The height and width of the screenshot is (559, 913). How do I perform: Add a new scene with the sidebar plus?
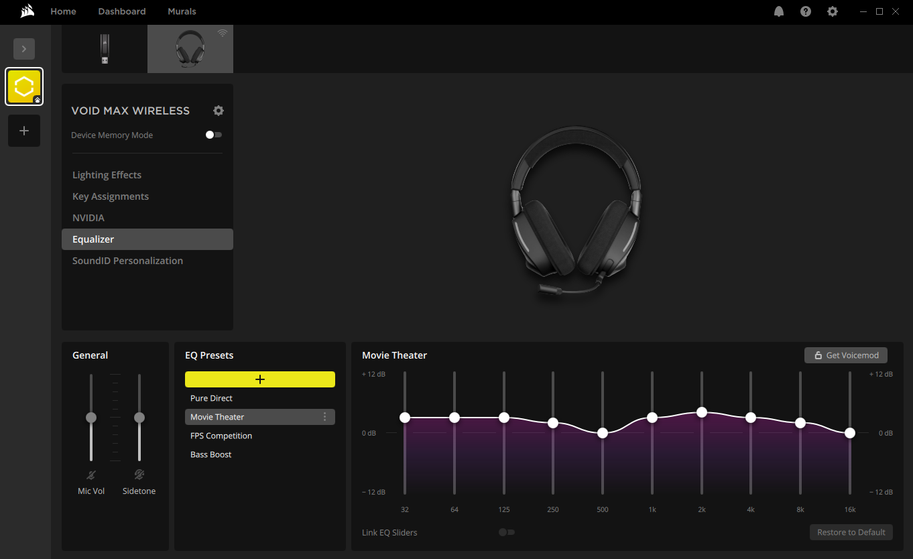(23, 130)
